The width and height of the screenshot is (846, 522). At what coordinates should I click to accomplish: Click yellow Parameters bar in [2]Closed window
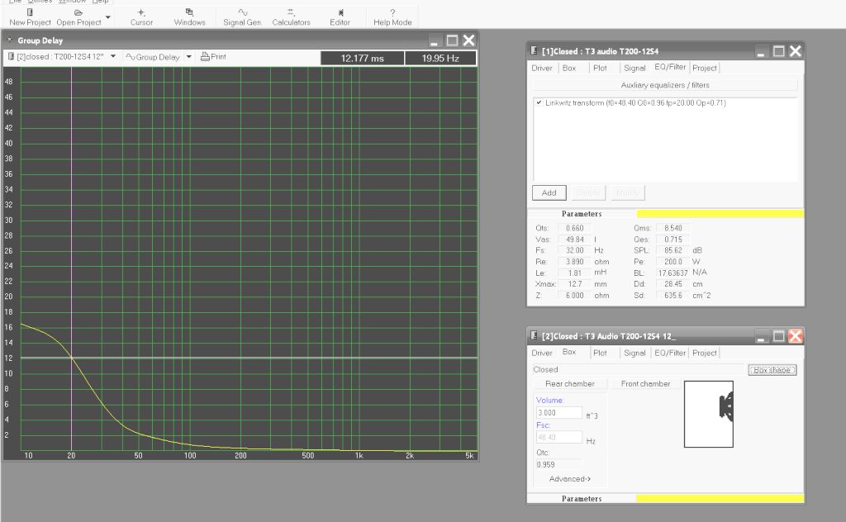[720, 498]
